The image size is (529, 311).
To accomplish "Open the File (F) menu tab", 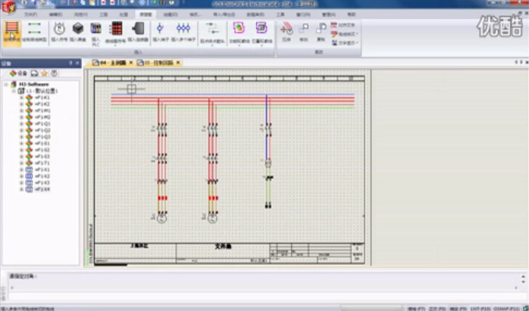I will [x=30, y=15].
